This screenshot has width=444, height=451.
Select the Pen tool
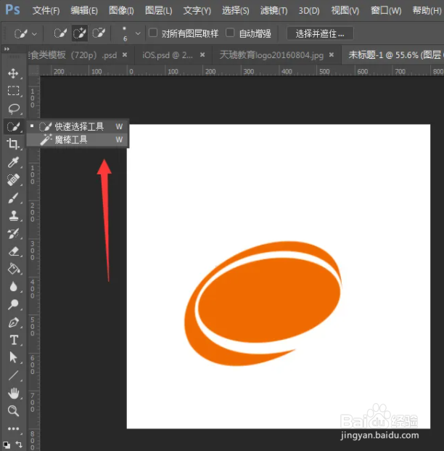pyautogui.click(x=13, y=322)
